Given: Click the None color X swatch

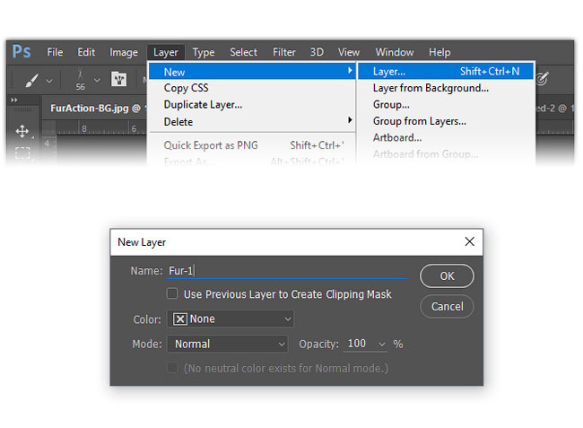Looking at the screenshot, I should [x=180, y=319].
